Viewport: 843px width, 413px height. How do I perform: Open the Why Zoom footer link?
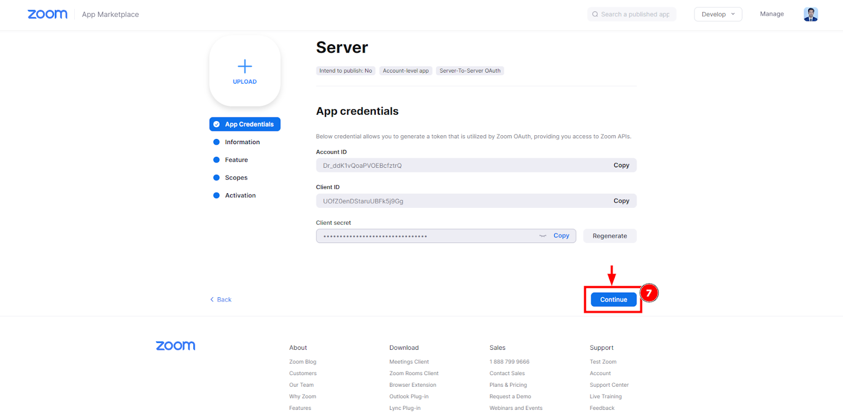pos(302,397)
